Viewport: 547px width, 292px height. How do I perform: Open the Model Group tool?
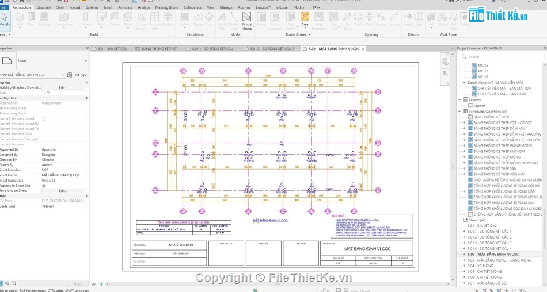247,21
